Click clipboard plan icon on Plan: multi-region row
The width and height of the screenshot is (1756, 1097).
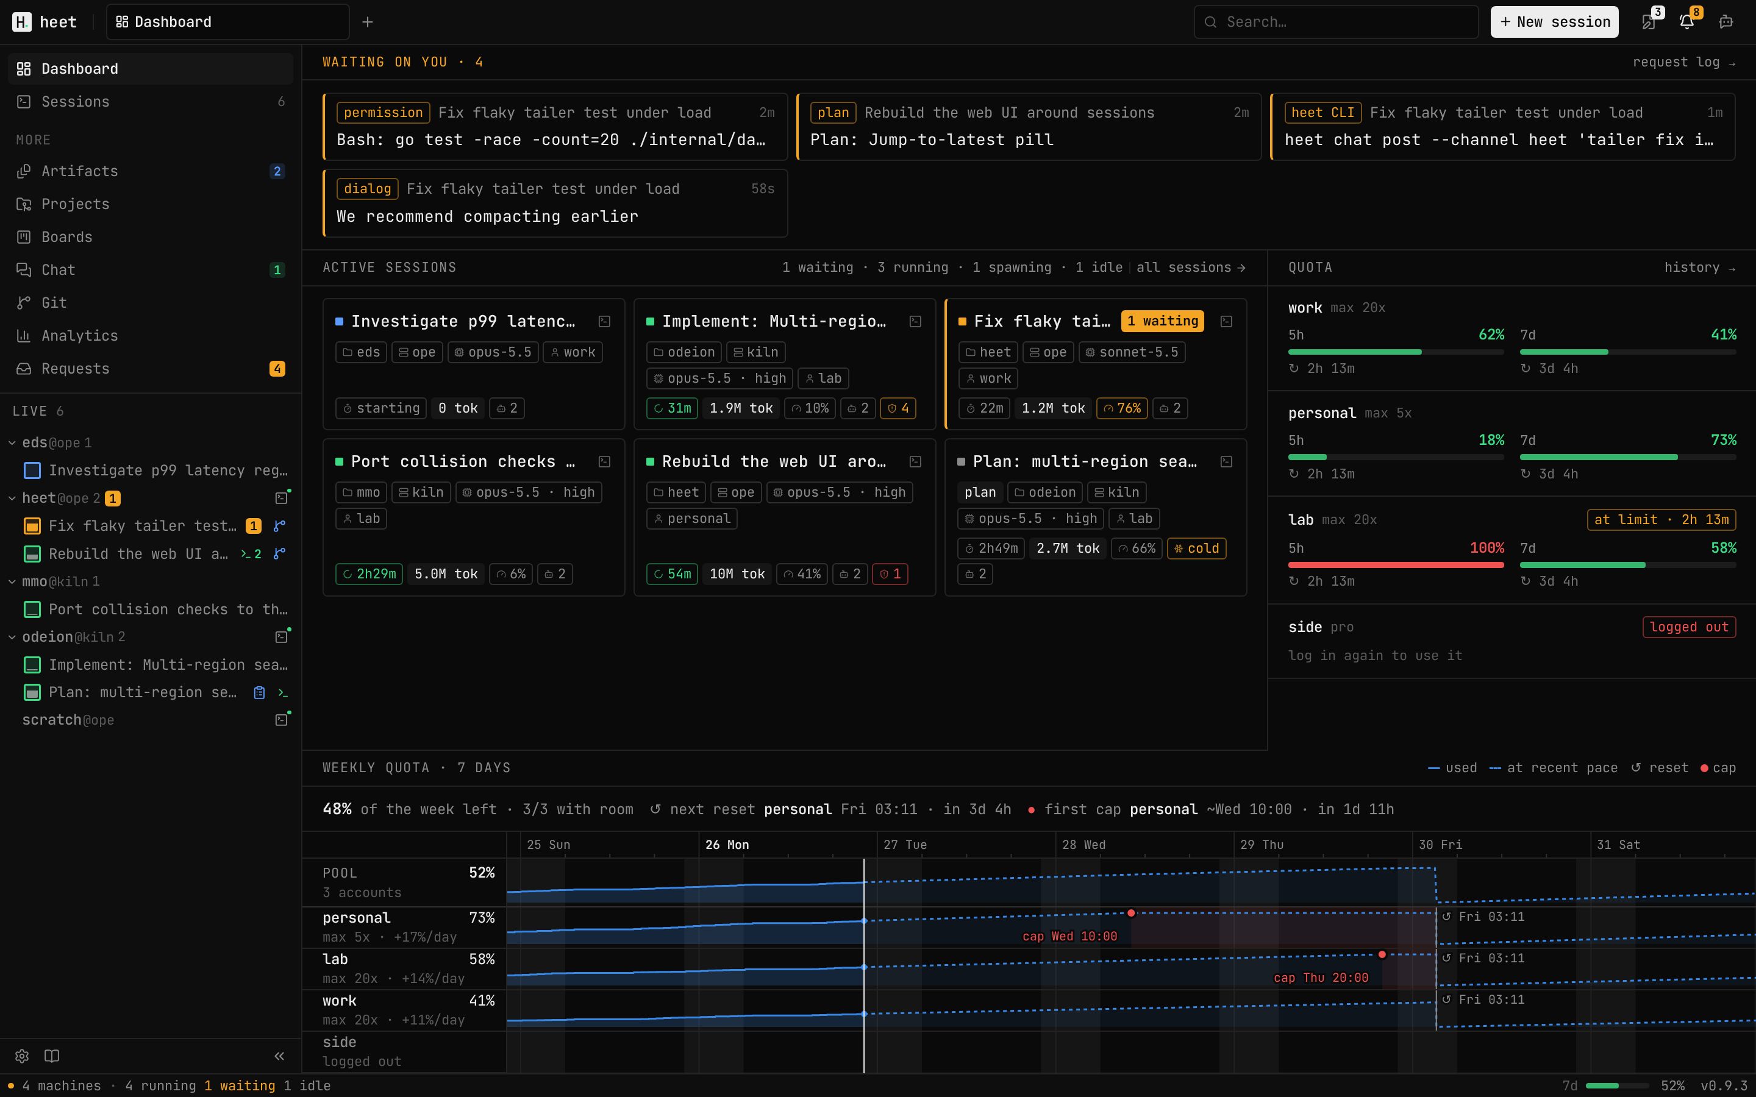(x=259, y=692)
